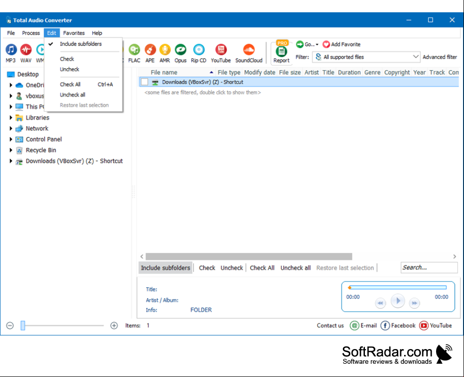Open the PRO Report tool
This screenshot has width=464, height=377.
pos(282,52)
